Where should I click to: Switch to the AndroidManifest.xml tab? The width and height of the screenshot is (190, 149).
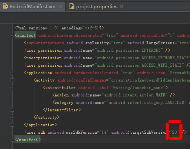pyautogui.click(x=33, y=6)
